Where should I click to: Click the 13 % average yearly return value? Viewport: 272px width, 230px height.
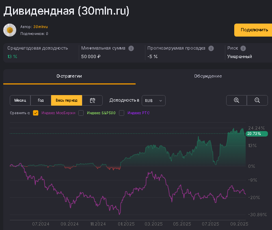click(12, 56)
